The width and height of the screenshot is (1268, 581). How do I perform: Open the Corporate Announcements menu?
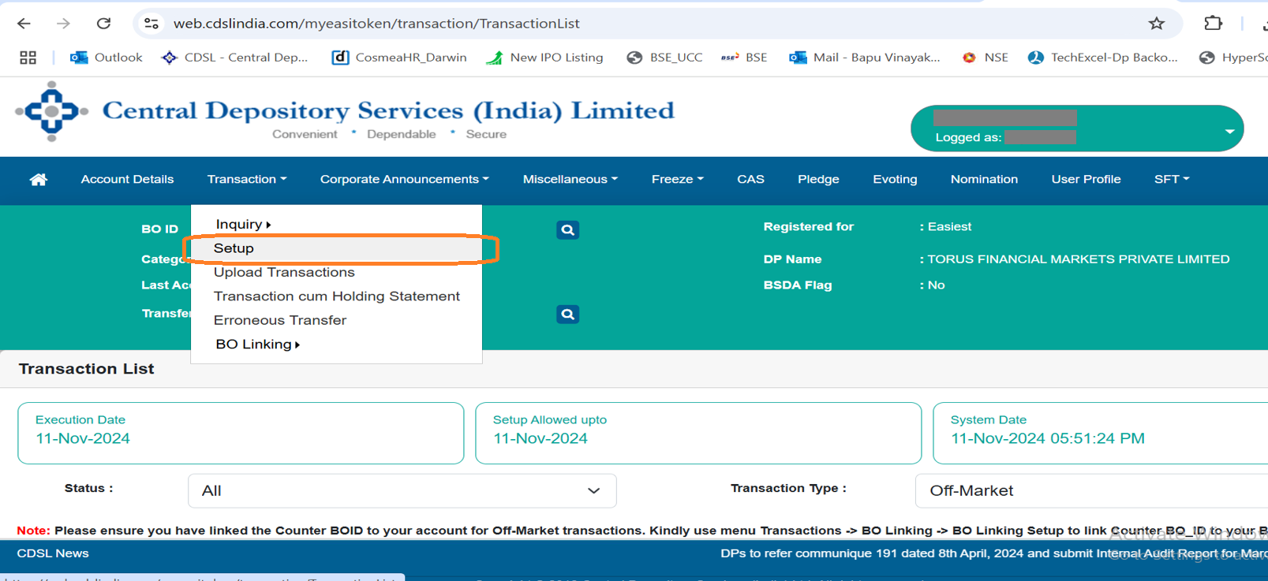click(404, 180)
